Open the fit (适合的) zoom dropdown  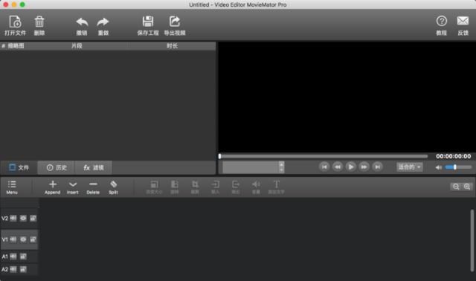point(410,167)
